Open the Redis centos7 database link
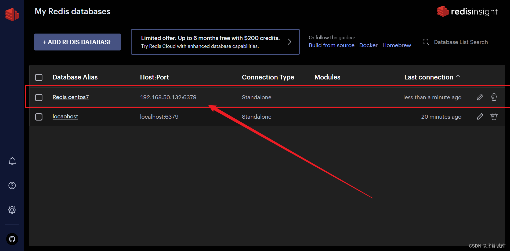Screen dimensions: 510x251 click(x=71, y=97)
